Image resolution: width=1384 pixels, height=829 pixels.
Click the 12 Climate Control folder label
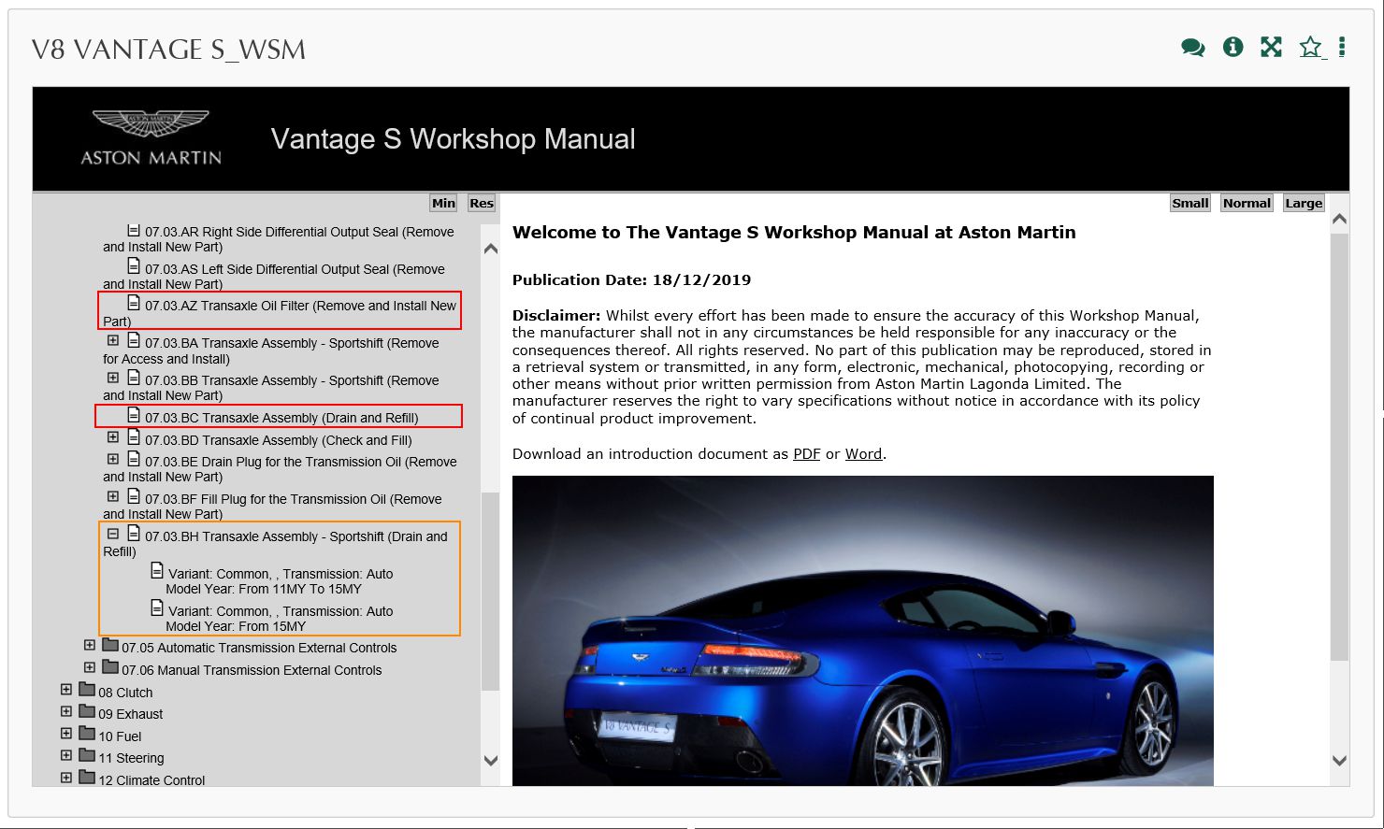(151, 780)
